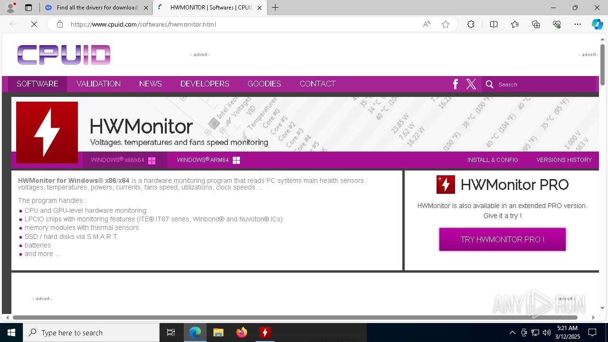Click the horizontal scrollbar thumb

click(295, 317)
